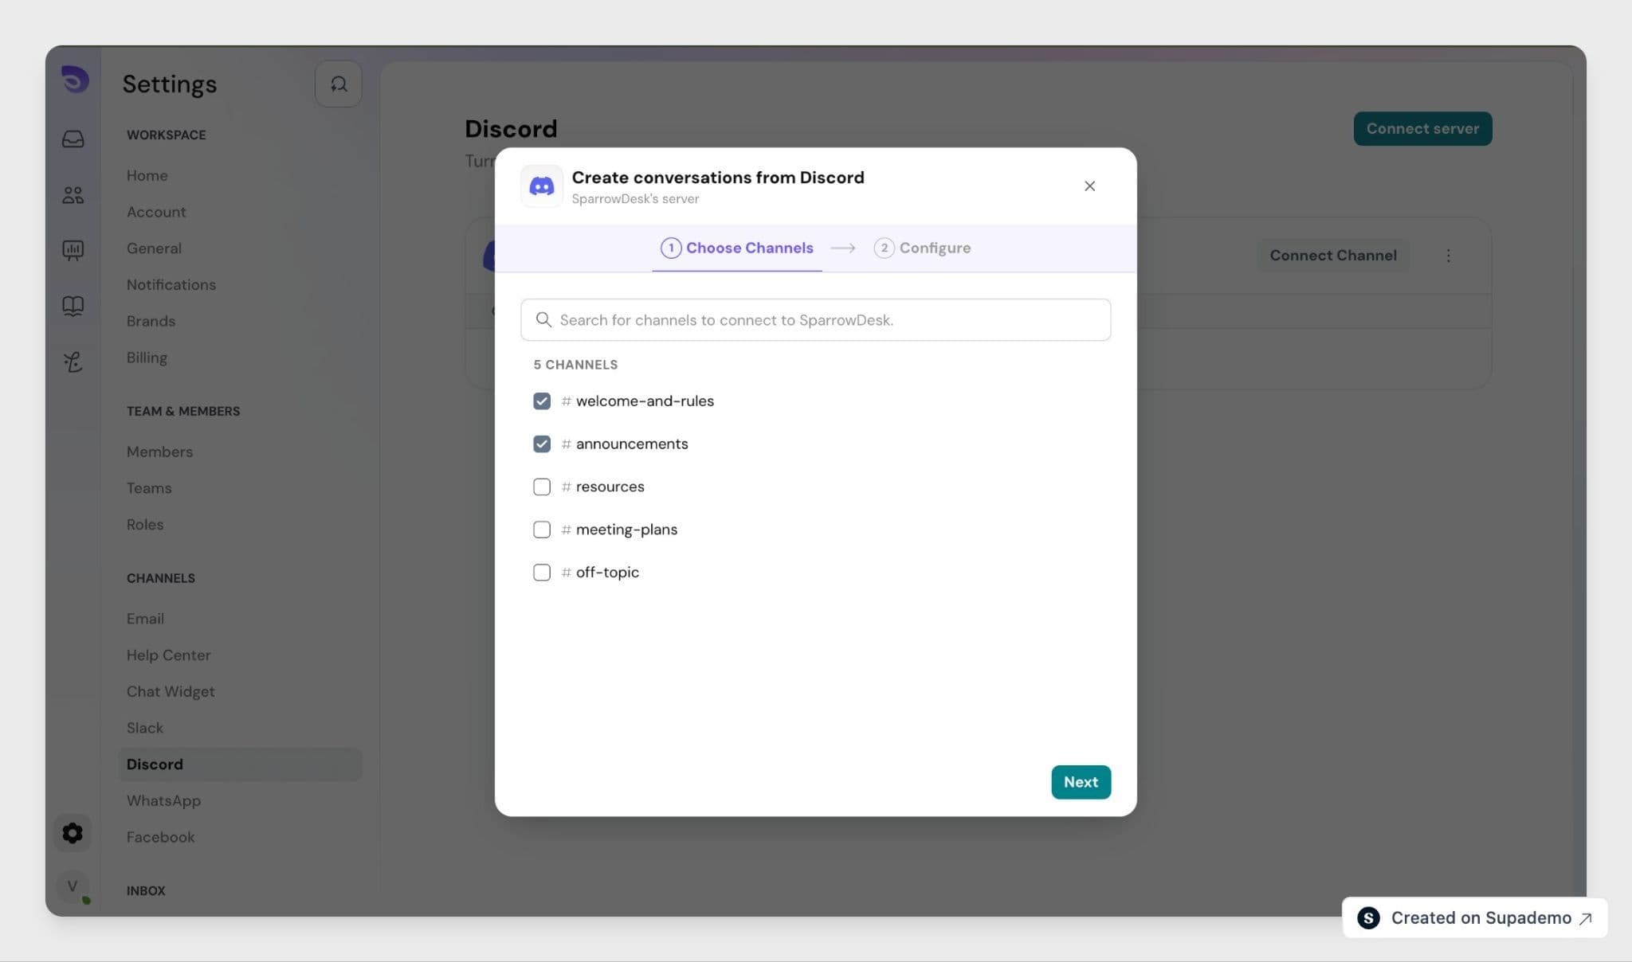This screenshot has height=962, width=1632.
Task: Open Email channel settings
Action: coord(145,619)
